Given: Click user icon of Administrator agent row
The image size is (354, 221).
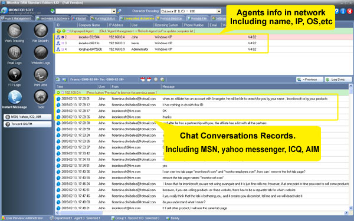Looking at the screenshot, I should tap(58, 49).
